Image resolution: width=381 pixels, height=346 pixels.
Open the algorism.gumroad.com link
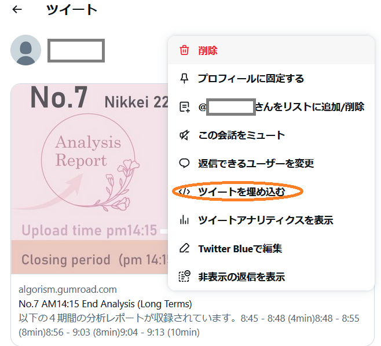click(x=68, y=289)
